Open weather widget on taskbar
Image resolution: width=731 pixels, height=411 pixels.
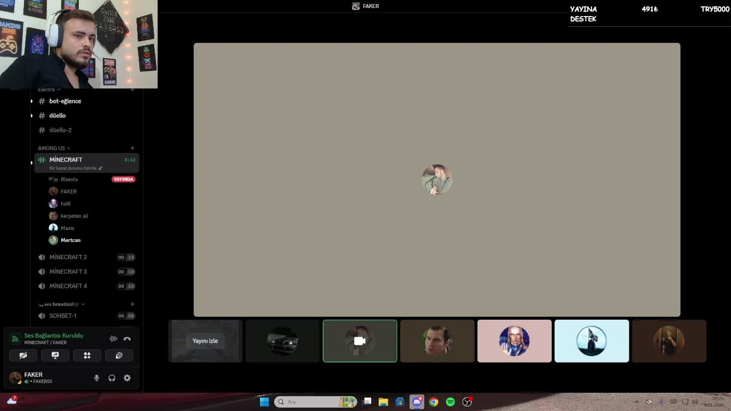pyautogui.click(x=12, y=401)
